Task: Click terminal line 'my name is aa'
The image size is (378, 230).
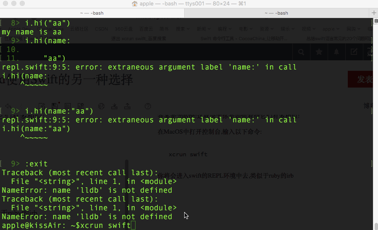Action: [x=31, y=32]
